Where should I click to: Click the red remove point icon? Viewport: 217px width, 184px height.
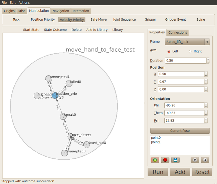point(165,160)
